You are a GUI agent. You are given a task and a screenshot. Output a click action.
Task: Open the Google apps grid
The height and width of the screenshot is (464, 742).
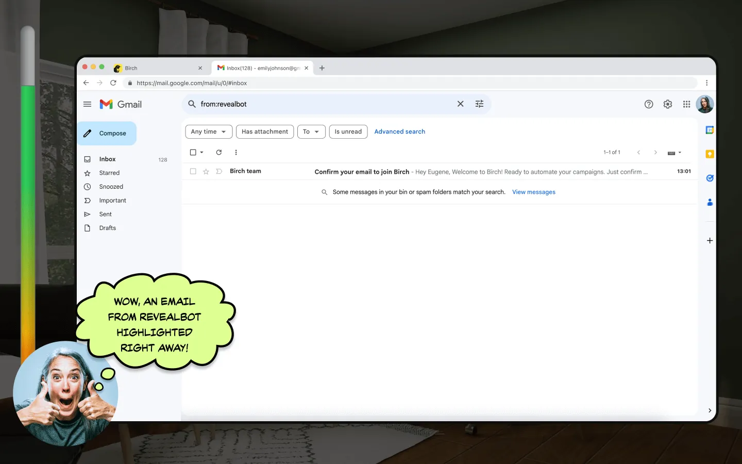point(686,104)
